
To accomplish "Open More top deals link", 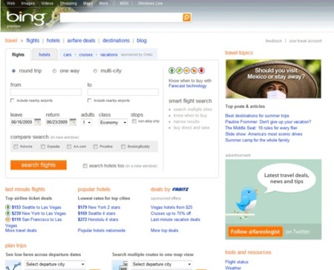I will click(x=164, y=231).
